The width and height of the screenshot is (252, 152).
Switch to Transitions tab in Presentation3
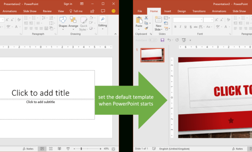(199, 11)
